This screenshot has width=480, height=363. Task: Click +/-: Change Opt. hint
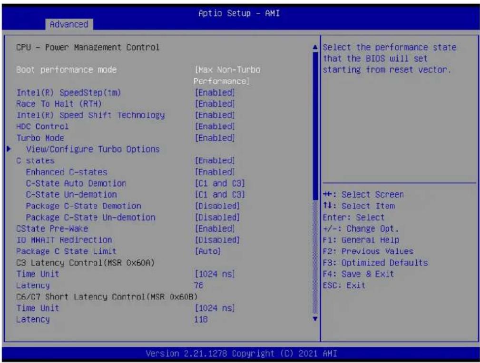[x=361, y=229]
